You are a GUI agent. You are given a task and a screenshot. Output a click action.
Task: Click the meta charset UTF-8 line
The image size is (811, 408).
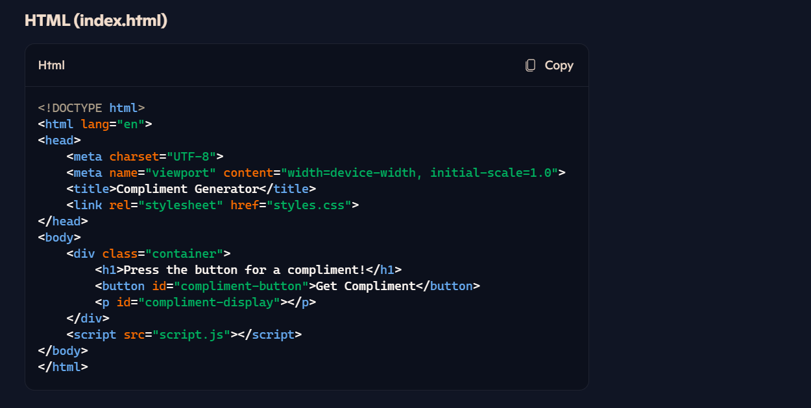pos(145,156)
